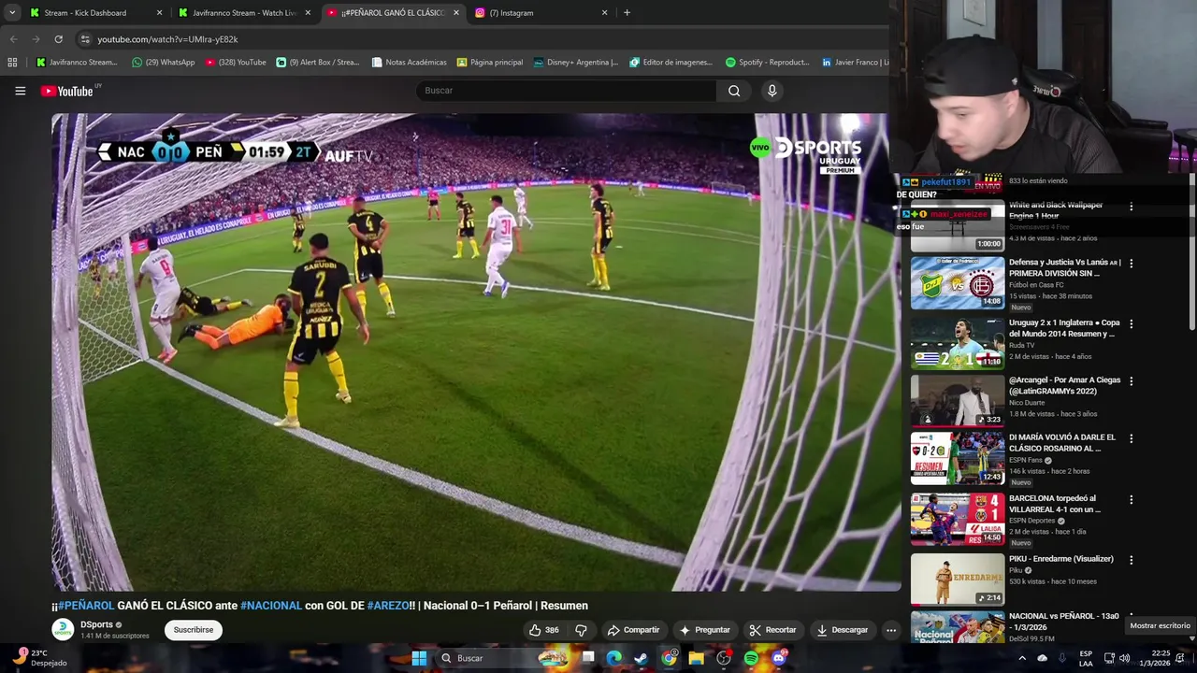This screenshot has width=1197, height=673.
Task: Open the Preguntar AI button
Action: pyautogui.click(x=704, y=630)
